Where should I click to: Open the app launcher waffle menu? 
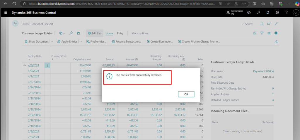click(x=5, y=13)
